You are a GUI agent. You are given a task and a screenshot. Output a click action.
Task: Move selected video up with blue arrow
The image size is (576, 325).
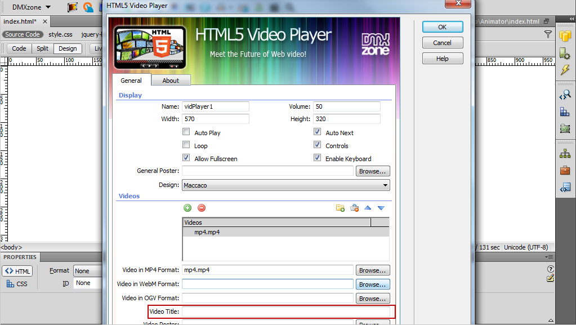[x=368, y=208]
